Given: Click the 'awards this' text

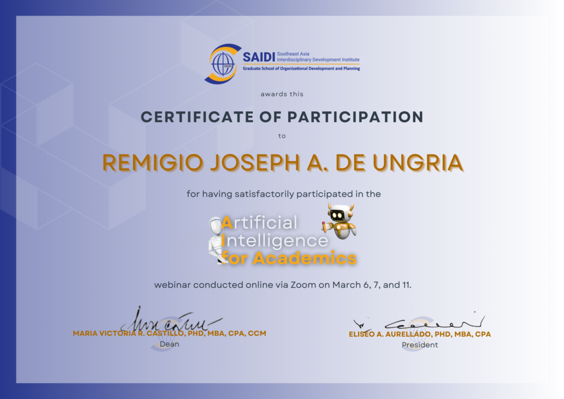Looking at the screenshot, I should click(x=281, y=94).
